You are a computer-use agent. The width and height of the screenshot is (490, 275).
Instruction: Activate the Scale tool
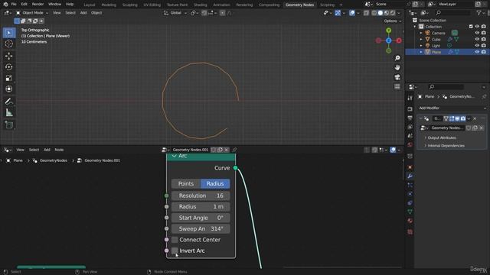point(8,78)
